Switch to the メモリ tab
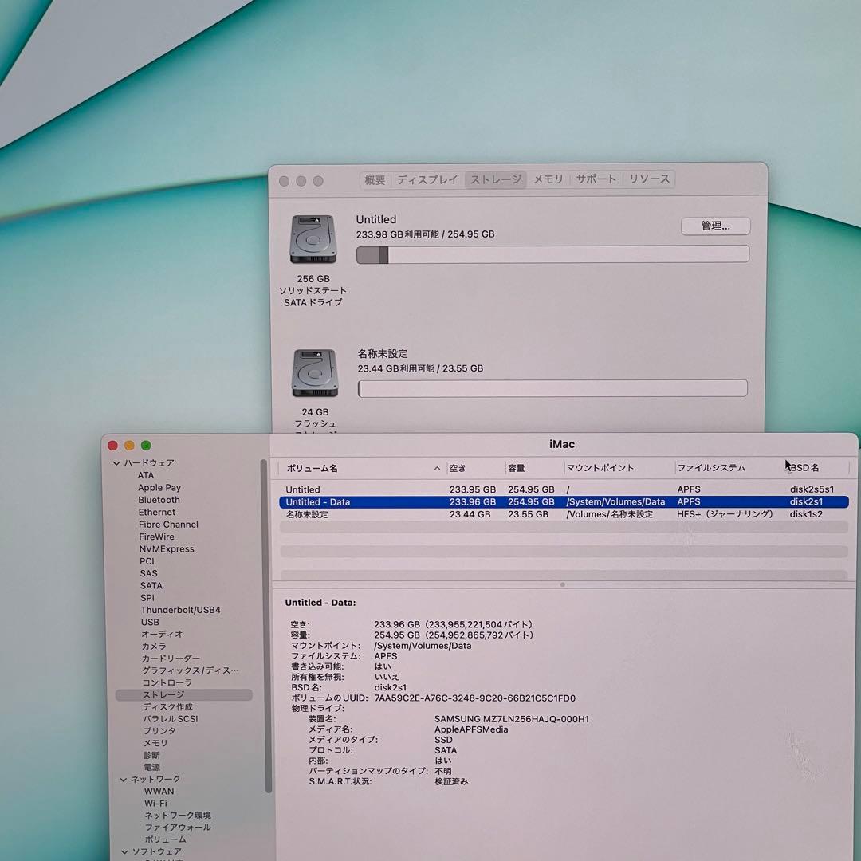Viewport: 861px width, 861px height. [548, 179]
